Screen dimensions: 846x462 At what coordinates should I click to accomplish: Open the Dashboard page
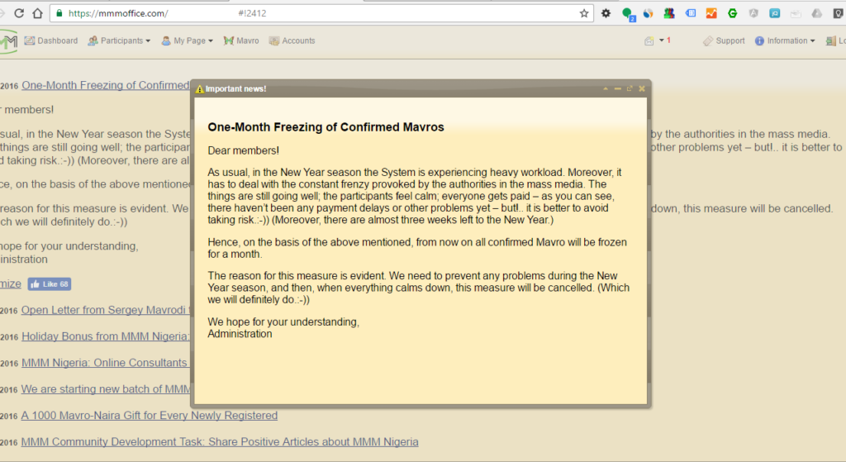(51, 40)
